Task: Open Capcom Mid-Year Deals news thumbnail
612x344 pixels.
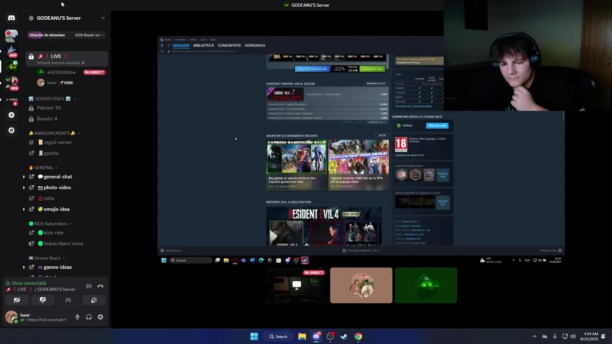Action: click(359, 156)
